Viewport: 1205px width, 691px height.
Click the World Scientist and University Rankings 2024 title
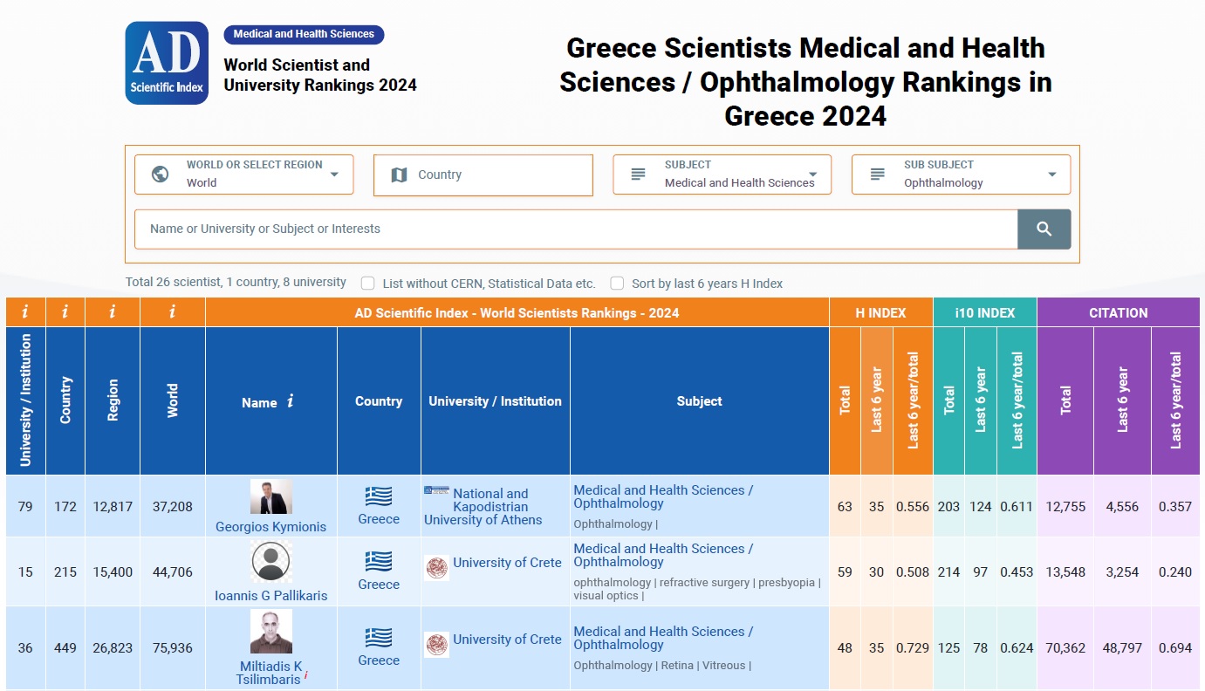320,75
